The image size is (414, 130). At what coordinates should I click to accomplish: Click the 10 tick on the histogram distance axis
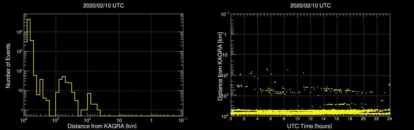[119, 121]
